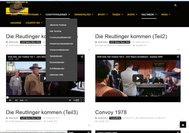Expand SPORT menu

point(103,15)
